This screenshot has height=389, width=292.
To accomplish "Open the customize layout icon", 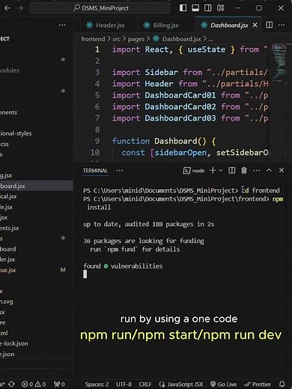I will point(220,7).
